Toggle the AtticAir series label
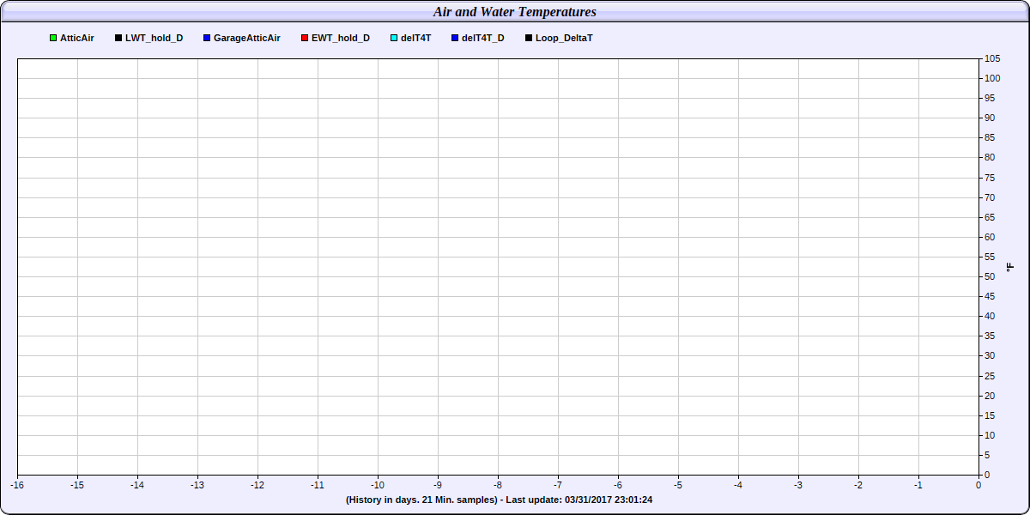1030x515 pixels. pyautogui.click(x=77, y=39)
